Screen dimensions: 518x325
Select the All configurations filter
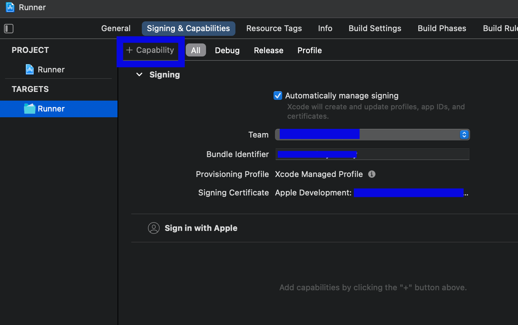(196, 50)
